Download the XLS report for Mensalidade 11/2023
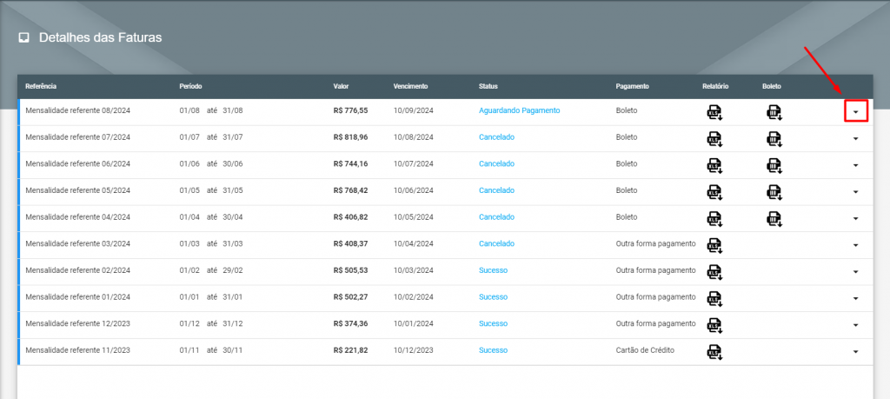This screenshot has width=890, height=399. click(714, 352)
